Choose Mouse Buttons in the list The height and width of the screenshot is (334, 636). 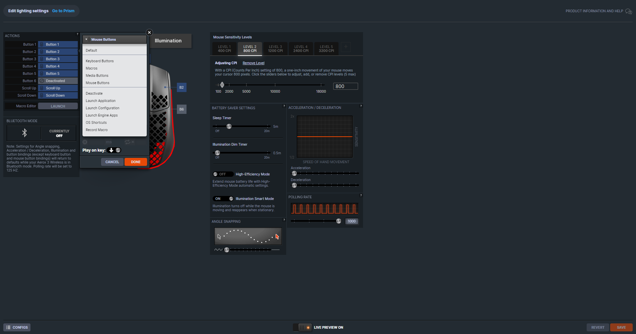(115, 83)
